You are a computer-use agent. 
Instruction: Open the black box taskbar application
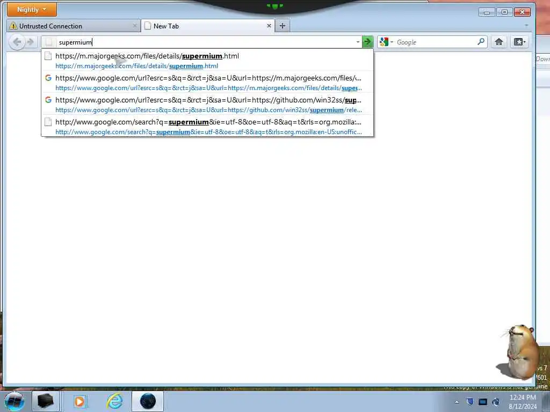tap(45, 401)
